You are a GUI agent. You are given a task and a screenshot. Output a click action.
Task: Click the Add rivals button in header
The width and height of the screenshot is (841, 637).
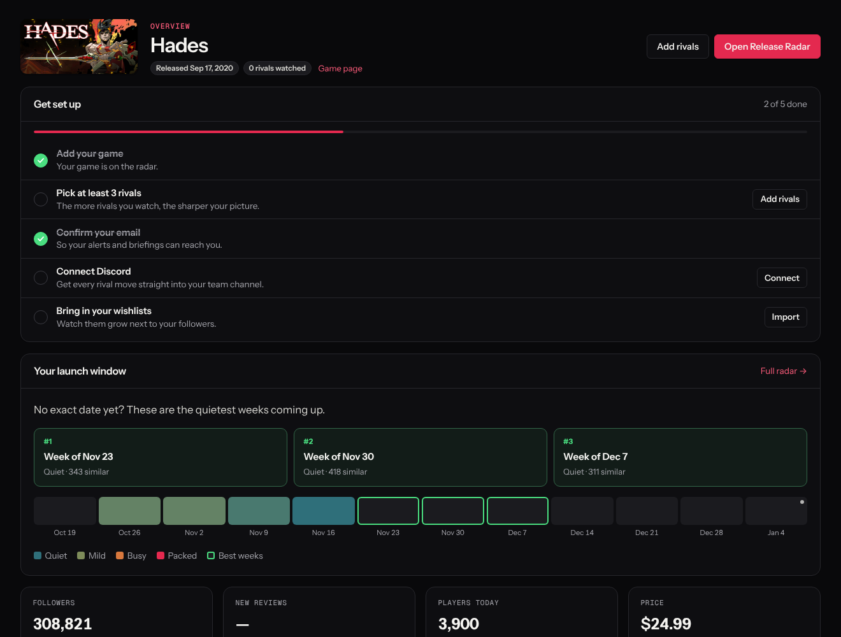(678, 47)
